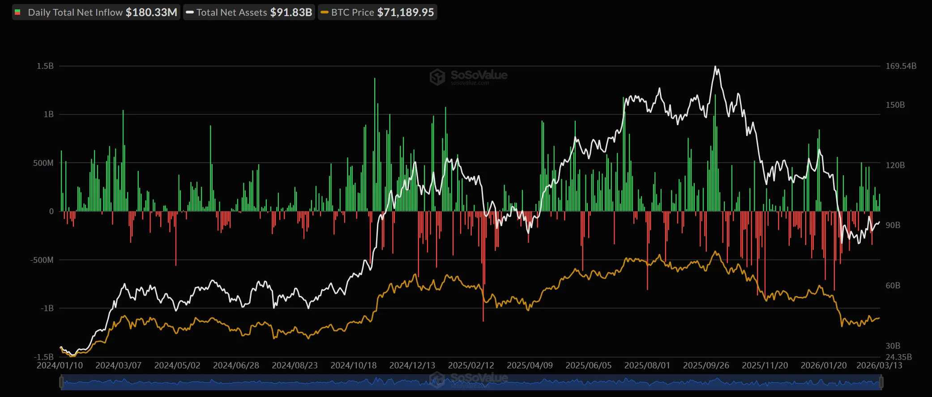Click the $91.83B total net assets value

pos(291,13)
